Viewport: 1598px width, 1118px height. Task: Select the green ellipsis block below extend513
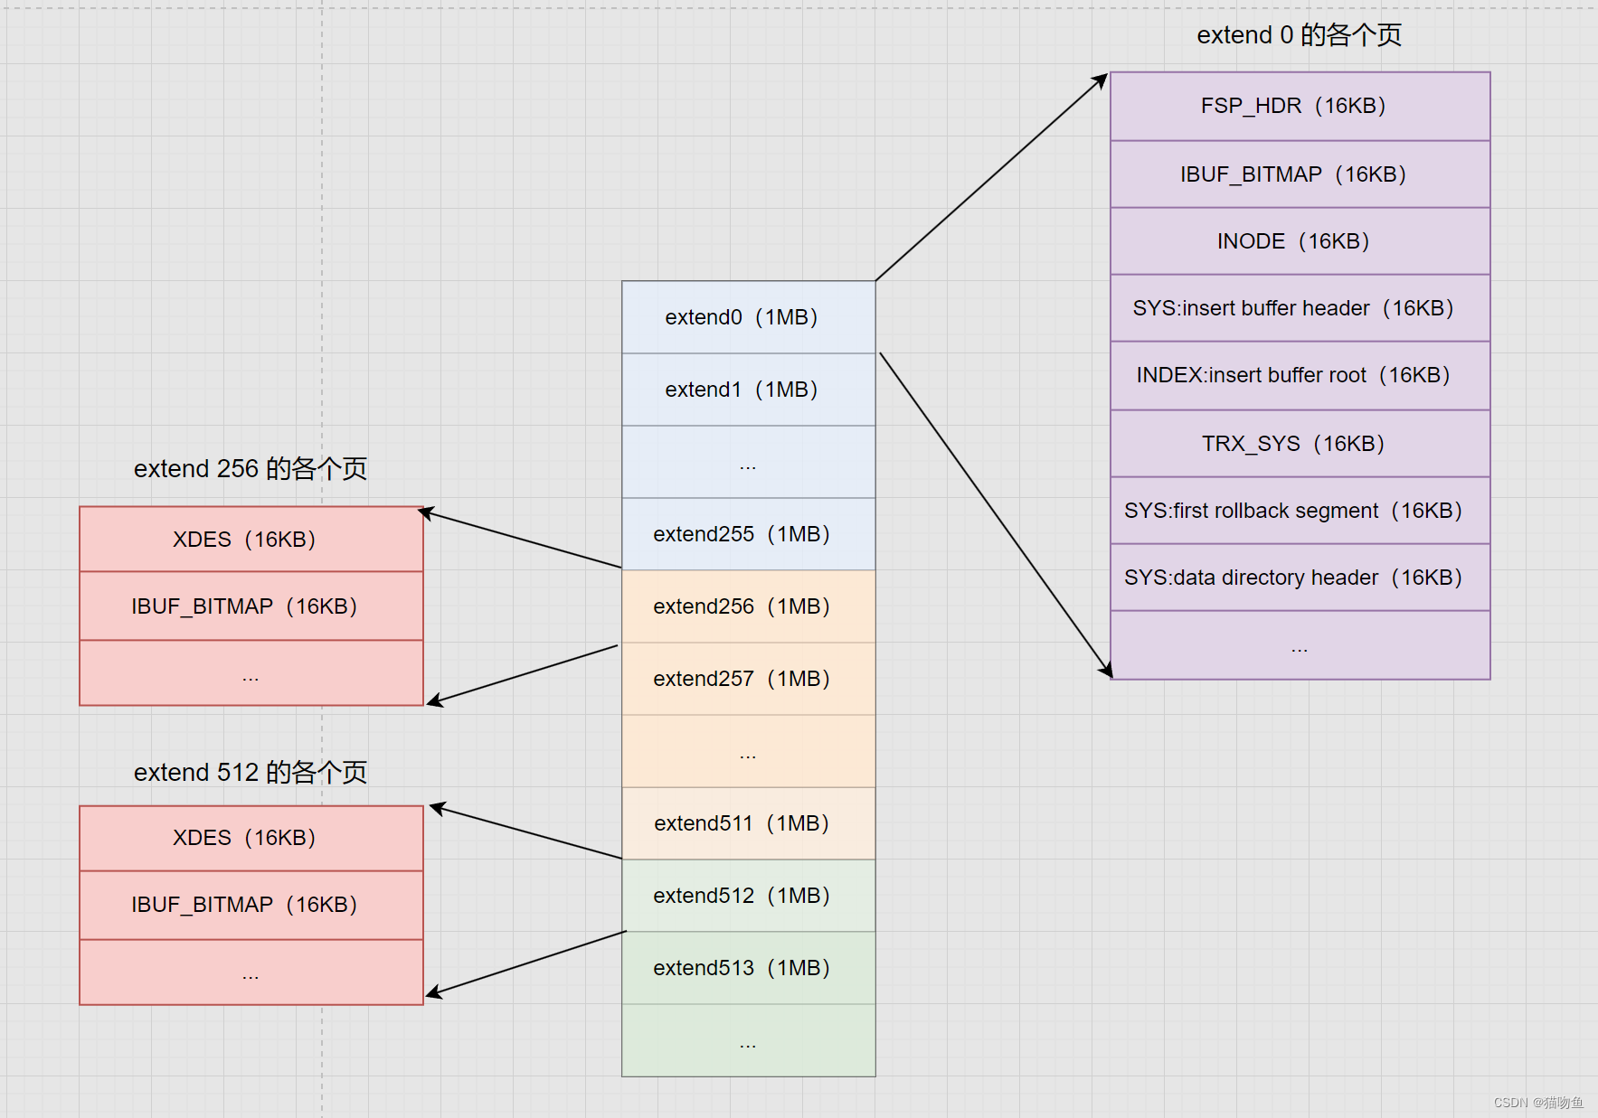[748, 1040]
